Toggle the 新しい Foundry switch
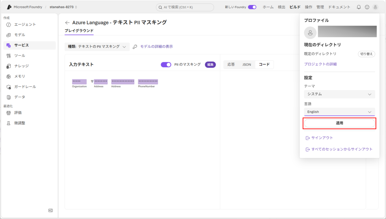Image resolution: width=386 pixels, height=219 pixels. point(252,7)
